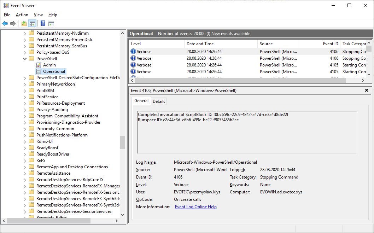Open the Action menu

22,15
